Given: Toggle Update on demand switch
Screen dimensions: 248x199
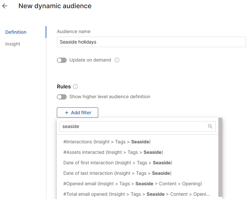Looking at the screenshot, I should point(62,60).
